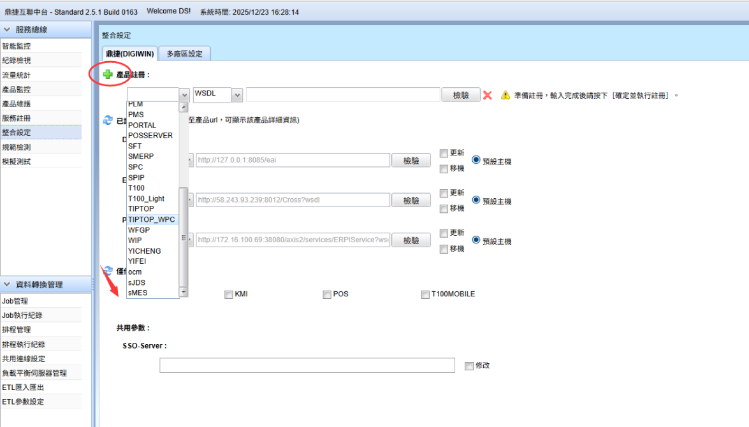The height and width of the screenshot is (427, 749).
Task: Tick the SSO-Server 修改 checkbox
Action: click(469, 366)
